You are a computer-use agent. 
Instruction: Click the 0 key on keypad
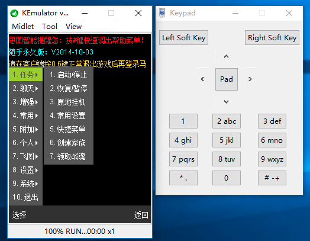[227, 178]
